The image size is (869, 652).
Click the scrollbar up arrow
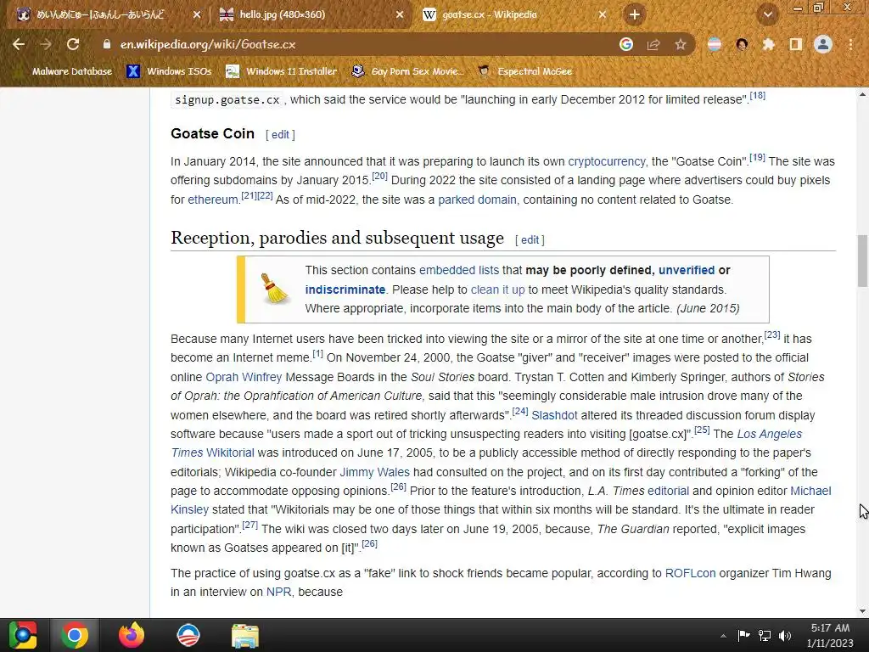(x=862, y=95)
